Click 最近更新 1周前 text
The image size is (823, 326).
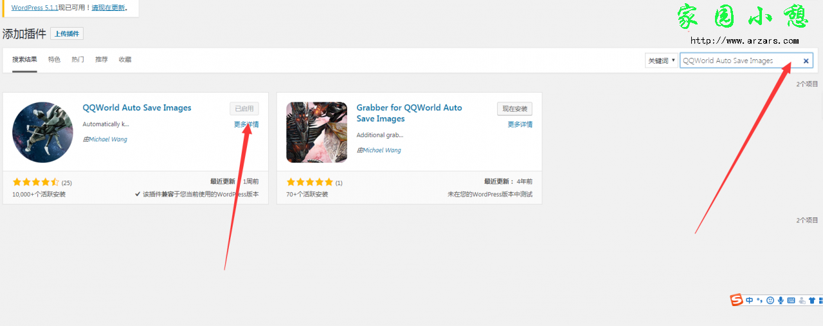[235, 182]
